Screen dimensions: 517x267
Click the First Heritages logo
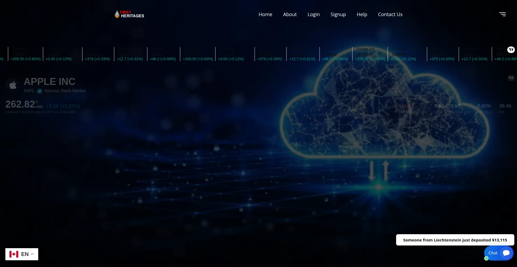tap(130, 14)
